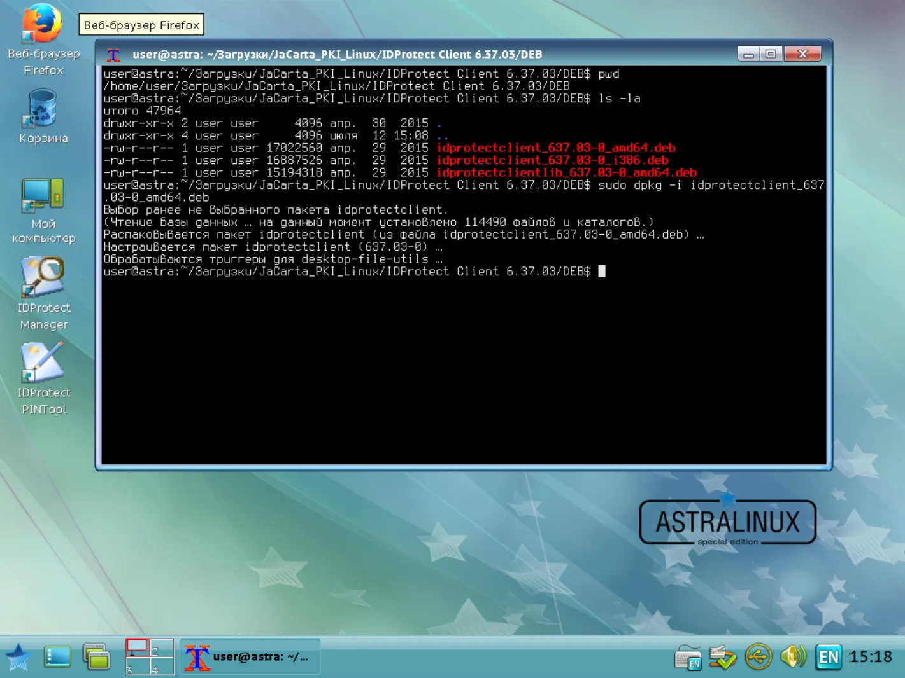Open the volume speaker tray icon

coord(793,656)
